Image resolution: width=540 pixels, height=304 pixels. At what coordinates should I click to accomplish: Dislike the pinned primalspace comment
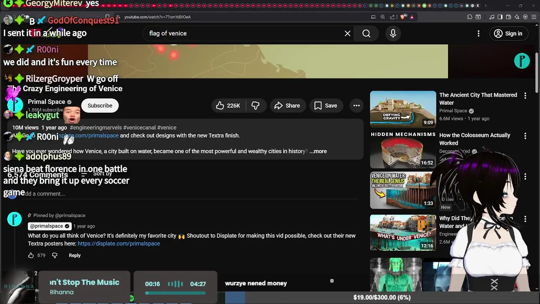coord(54,255)
